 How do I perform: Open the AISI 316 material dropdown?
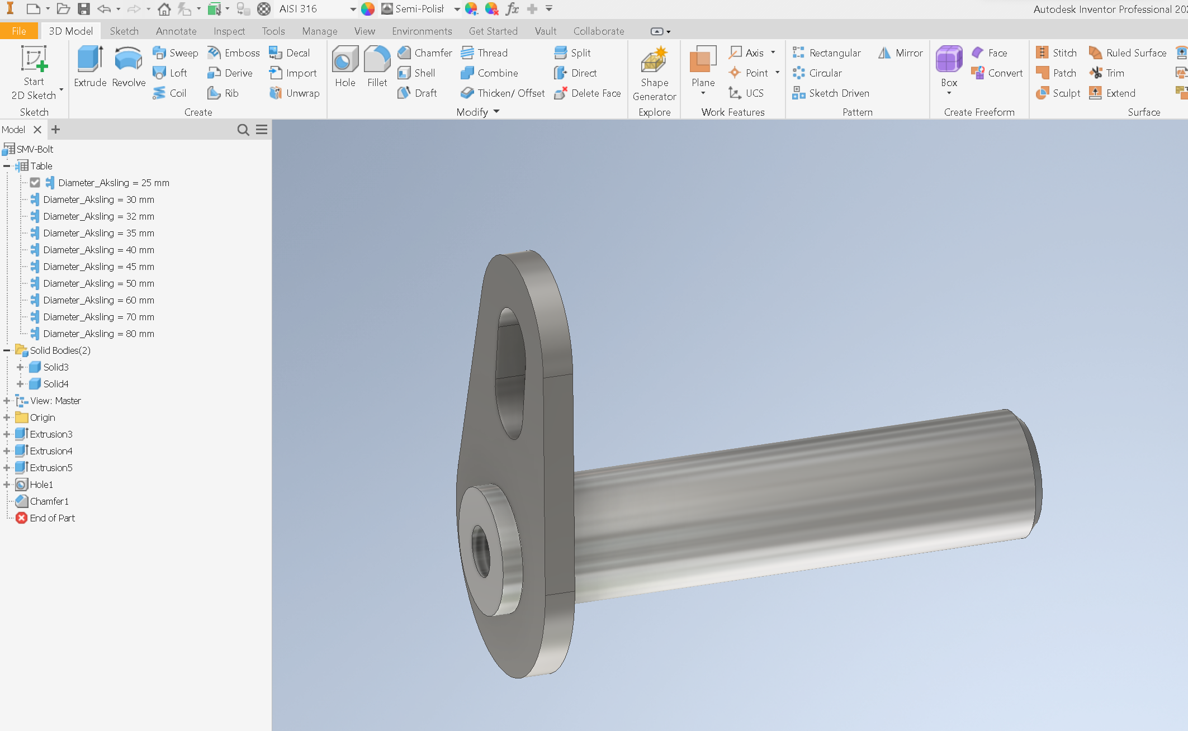[353, 9]
